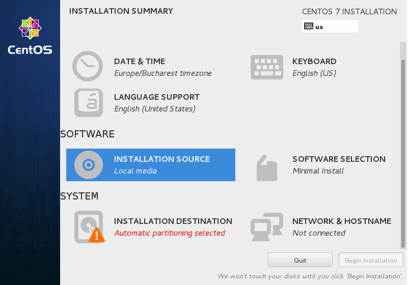
Task: Choose Software Selection Minimal Install text
Action: pos(318,171)
